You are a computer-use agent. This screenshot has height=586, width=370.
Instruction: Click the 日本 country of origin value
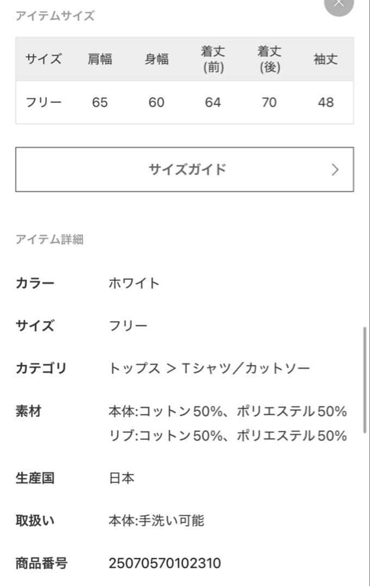click(122, 478)
